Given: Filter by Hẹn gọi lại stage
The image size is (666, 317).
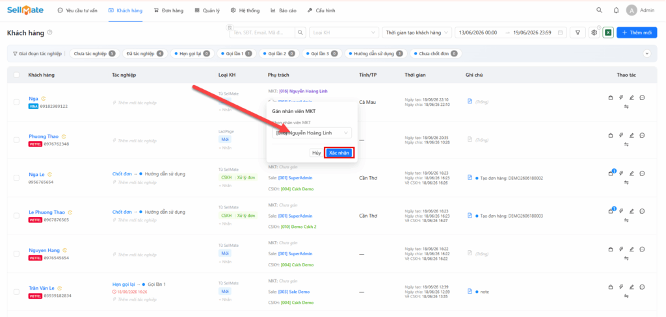Looking at the screenshot, I should [x=192, y=54].
